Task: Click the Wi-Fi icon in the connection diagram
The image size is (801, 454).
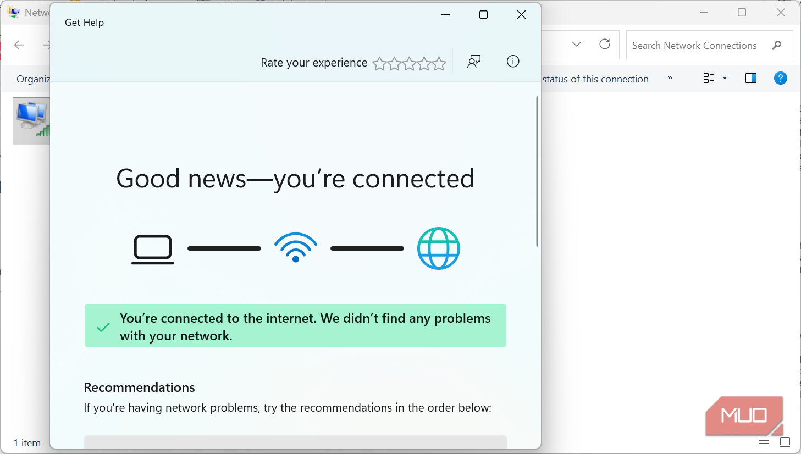Action: click(296, 248)
